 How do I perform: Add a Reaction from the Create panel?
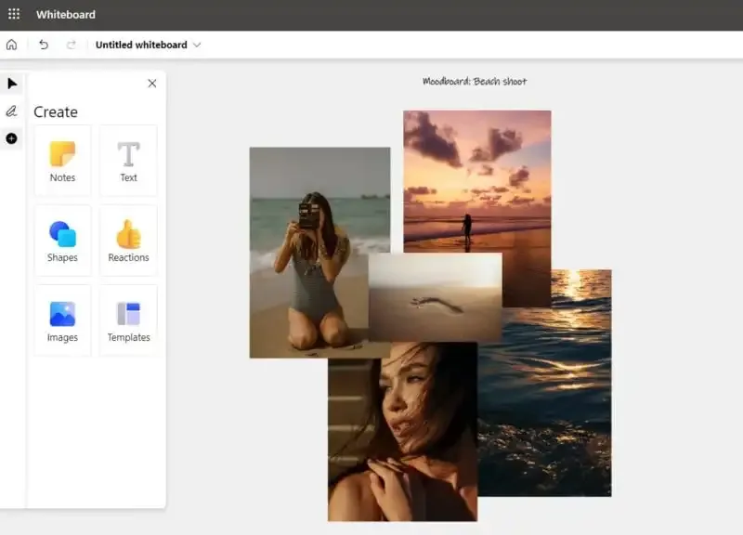[x=128, y=240]
